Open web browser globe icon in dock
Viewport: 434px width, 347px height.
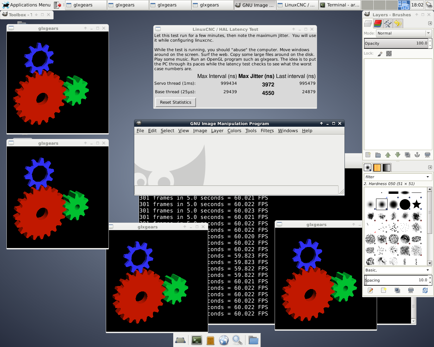224,340
